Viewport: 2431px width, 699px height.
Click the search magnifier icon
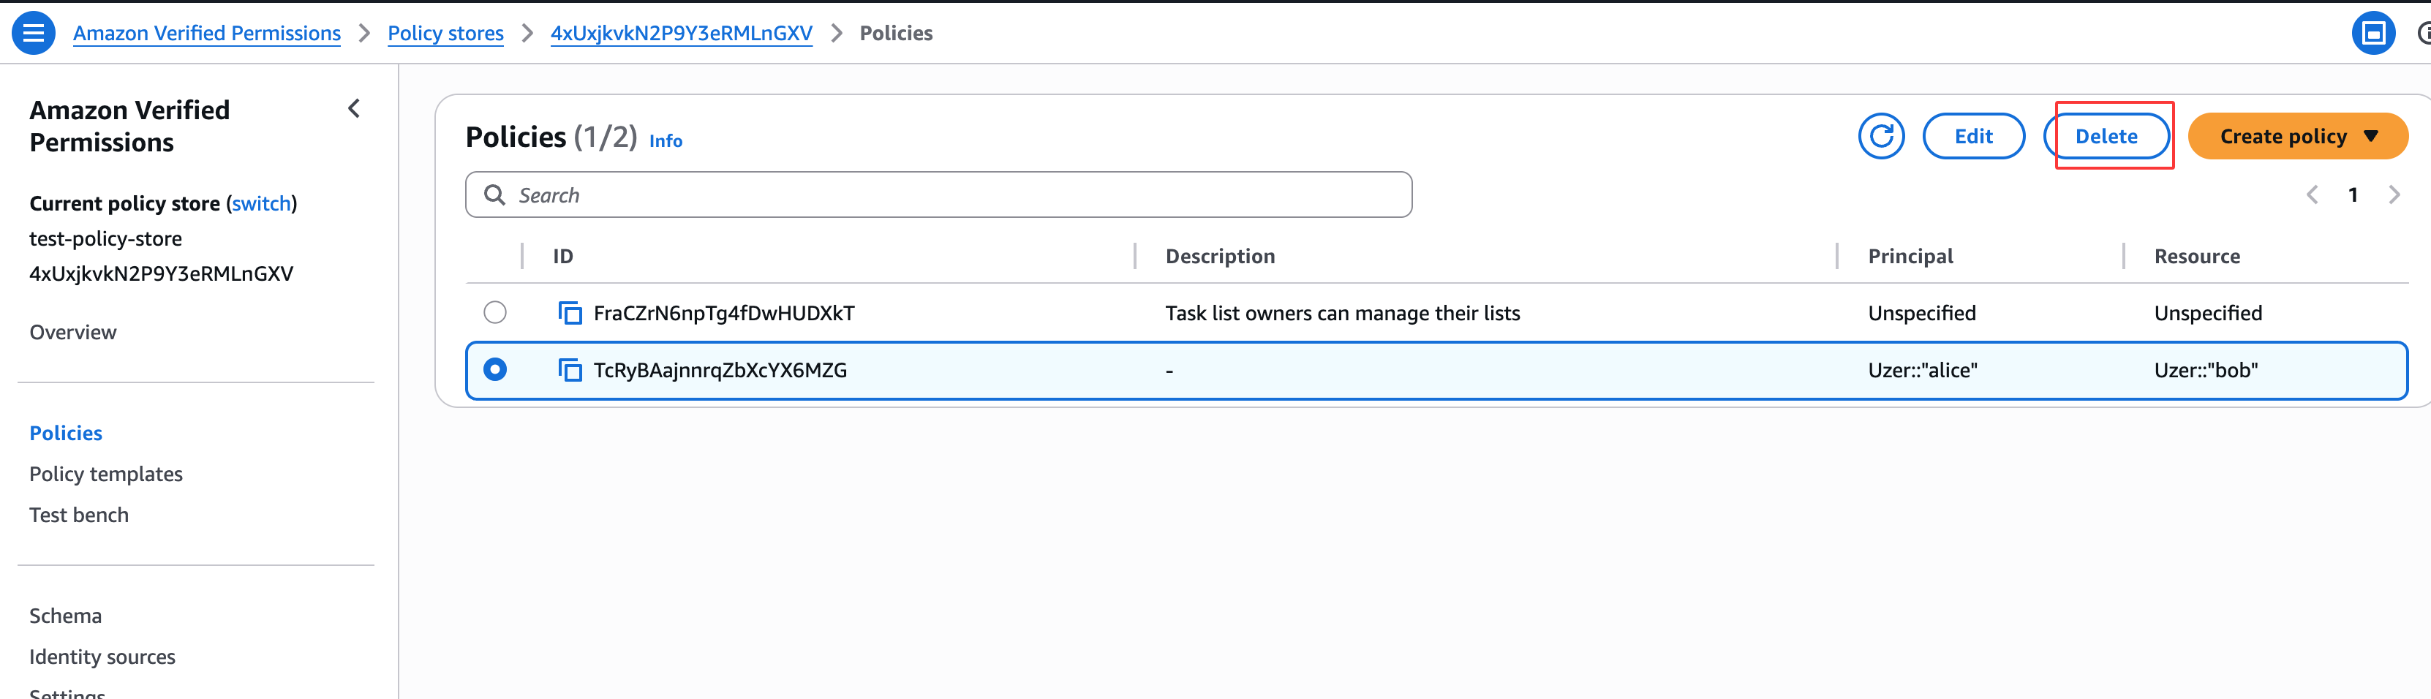click(x=494, y=195)
